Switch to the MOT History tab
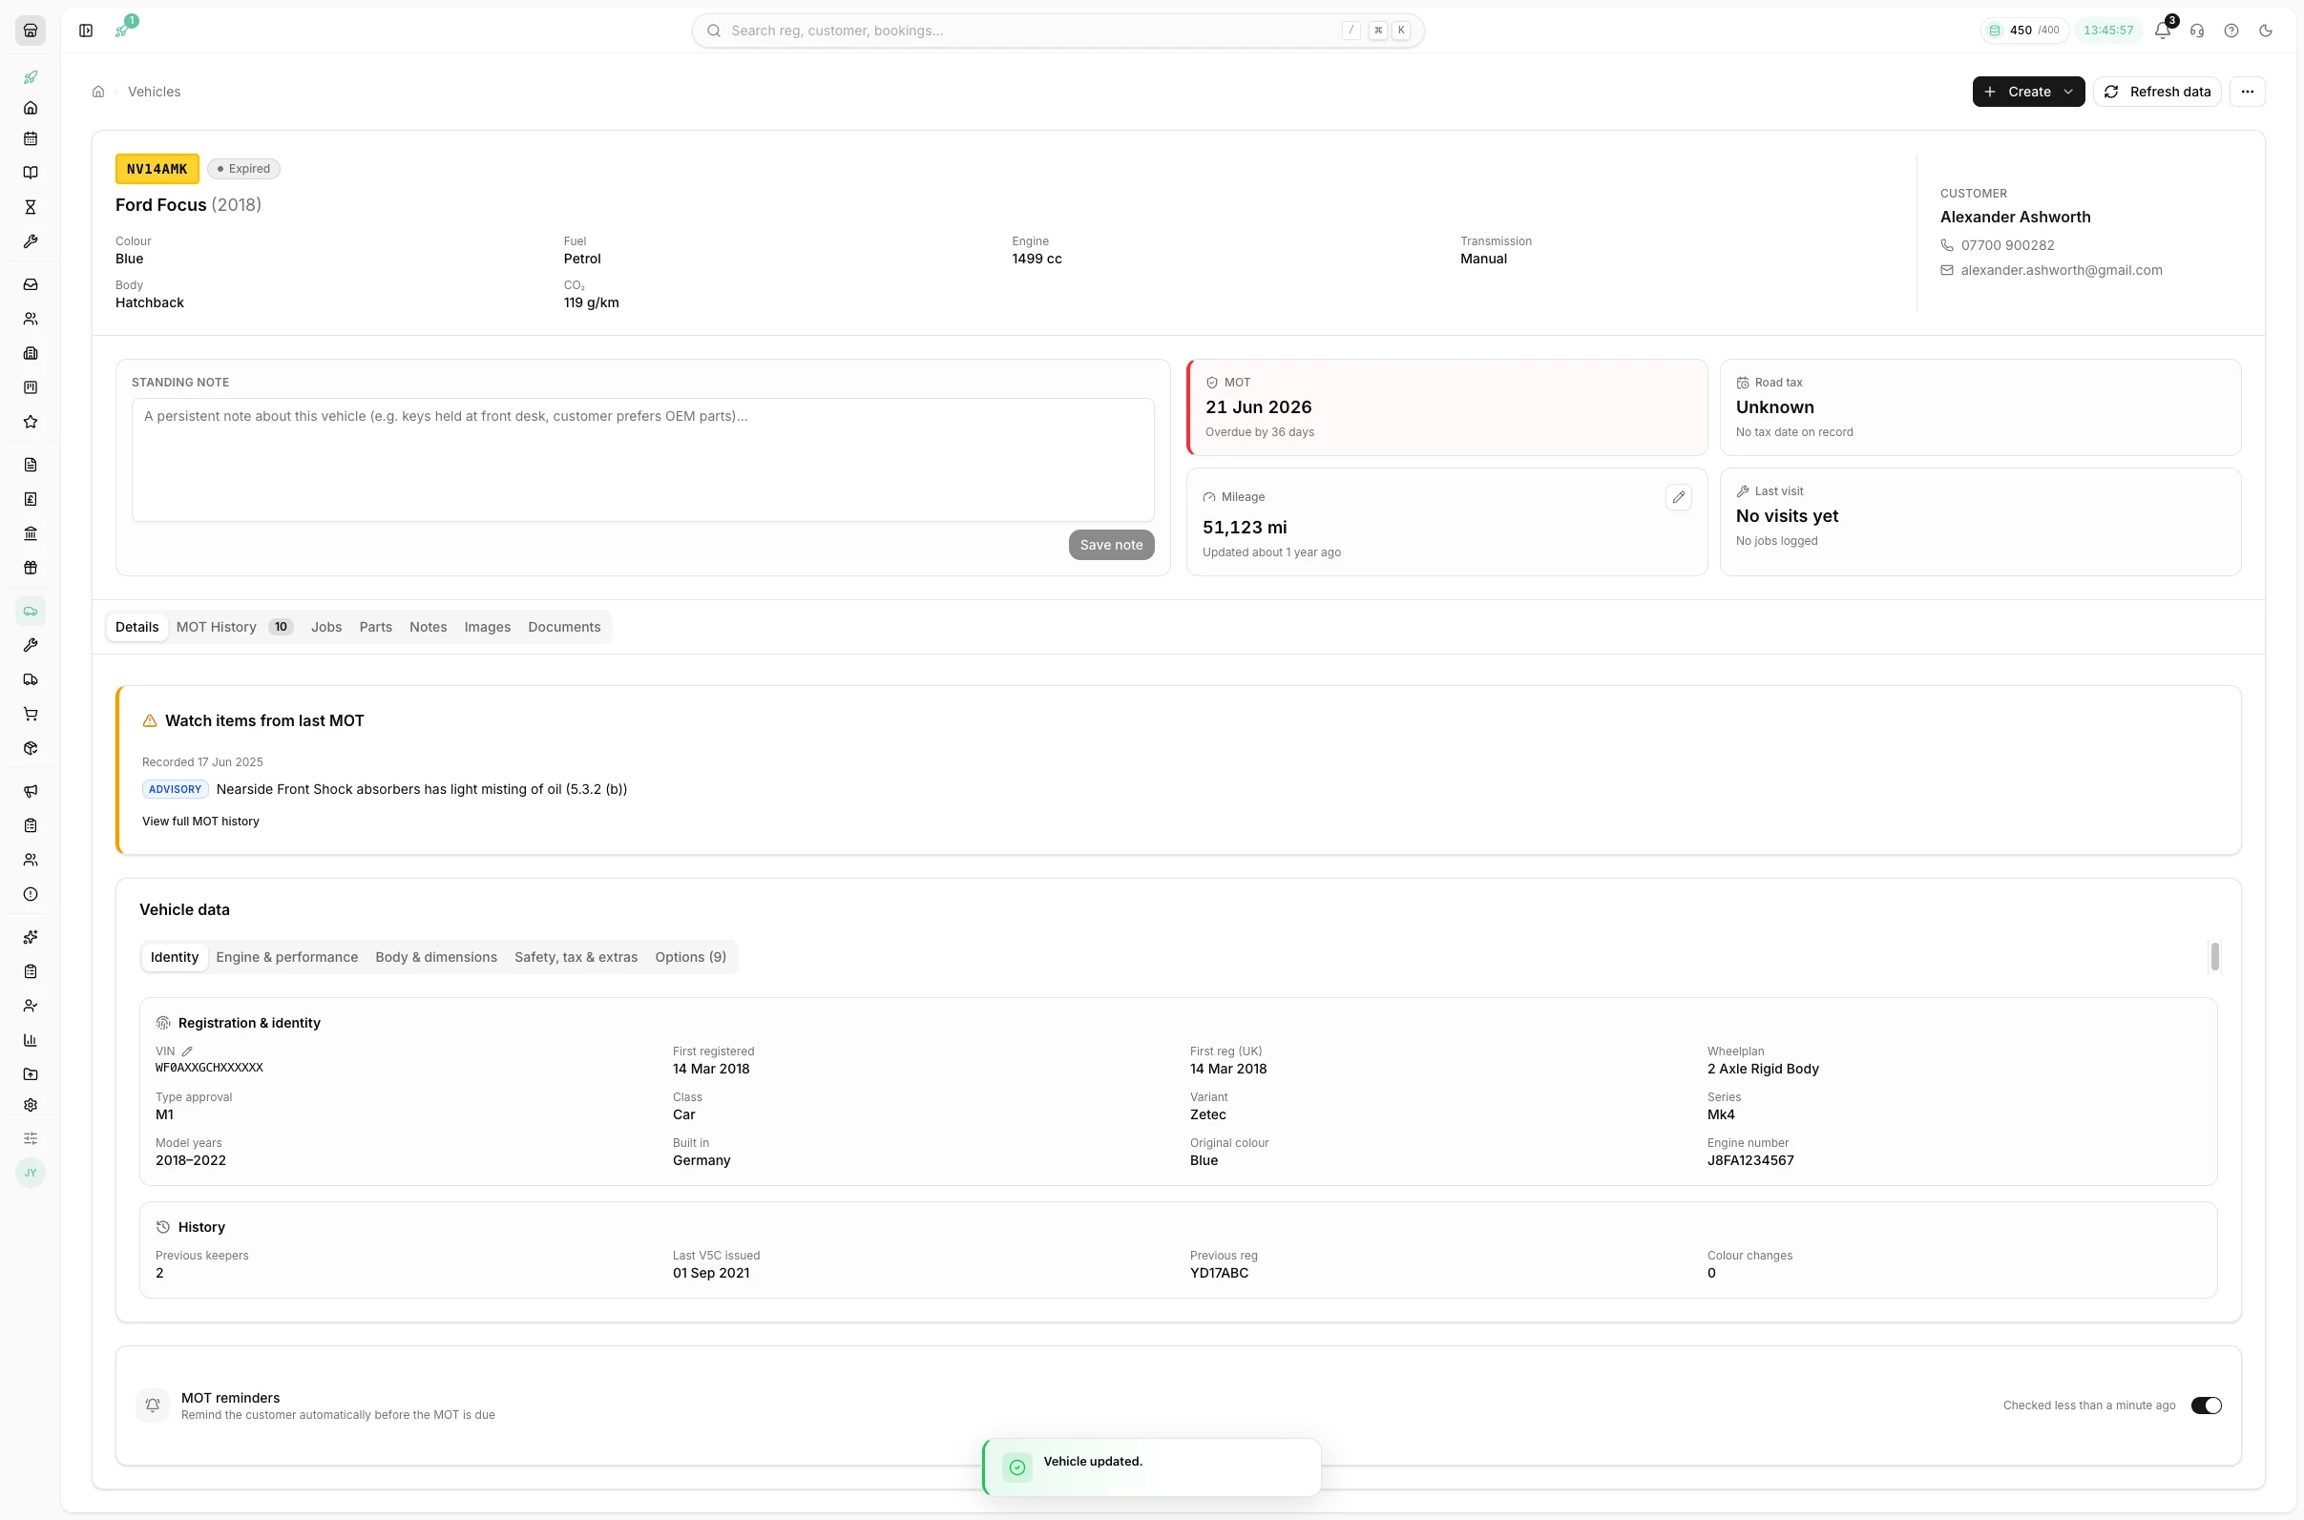The image size is (2304, 1520). [234, 627]
